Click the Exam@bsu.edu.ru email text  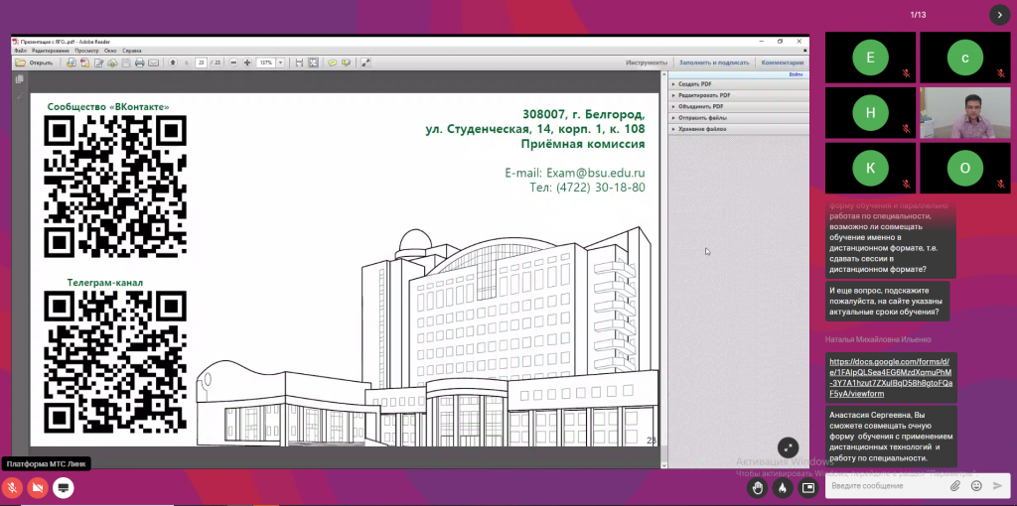[596, 173]
